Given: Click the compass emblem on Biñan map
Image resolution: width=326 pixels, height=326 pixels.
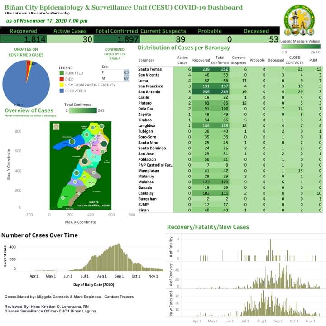Looking at the screenshot, I should click(x=56, y=126).
